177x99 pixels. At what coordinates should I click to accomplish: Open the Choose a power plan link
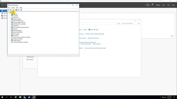click(x=86, y=44)
